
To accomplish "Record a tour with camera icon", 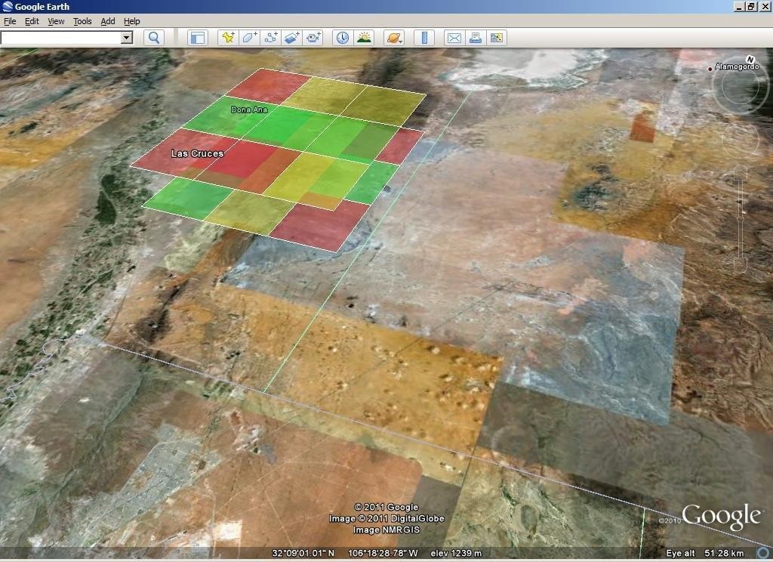I will (313, 38).
